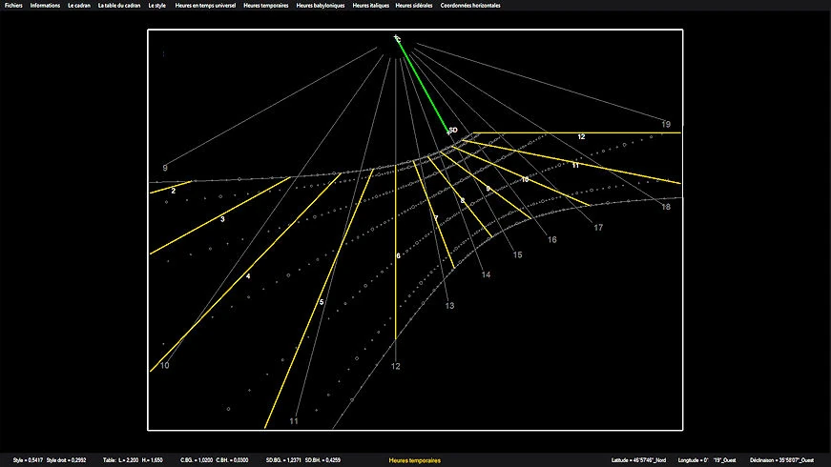Click the yellow temporary hour 6 label

click(x=398, y=255)
